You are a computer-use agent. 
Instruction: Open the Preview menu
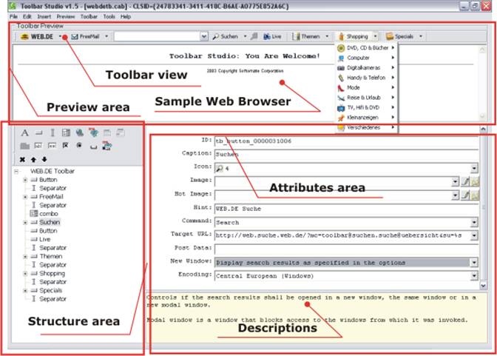[66, 17]
